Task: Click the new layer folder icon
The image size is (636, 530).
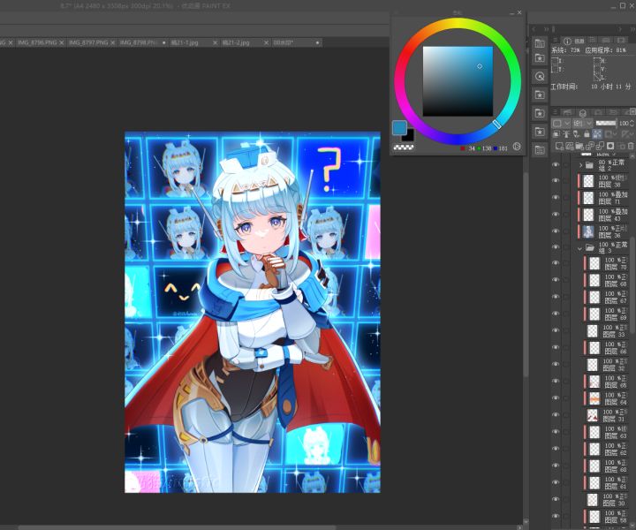Action: pyautogui.click(x=579, y=146)
